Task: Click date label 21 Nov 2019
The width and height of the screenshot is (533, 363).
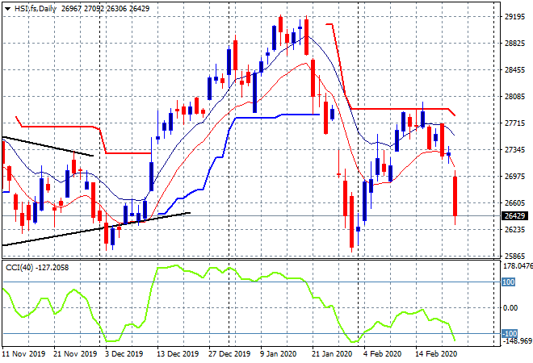Action: (75, 354)
